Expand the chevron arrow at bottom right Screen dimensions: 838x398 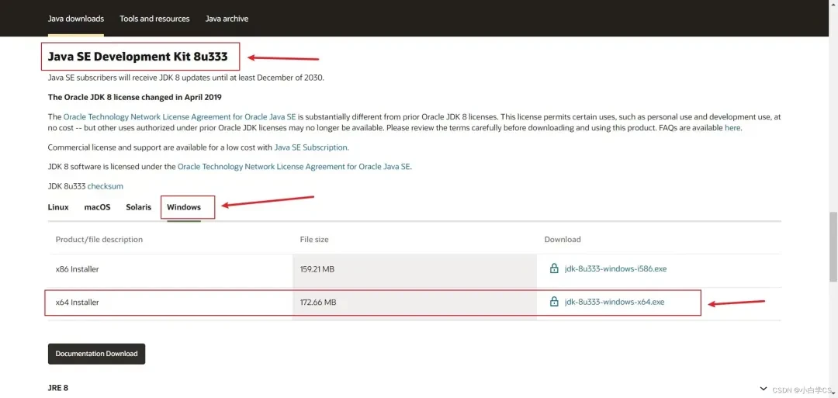pyautogui.click(x=762, y=389)
